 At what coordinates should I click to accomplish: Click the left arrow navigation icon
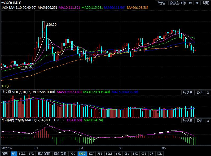pos(190,3)
